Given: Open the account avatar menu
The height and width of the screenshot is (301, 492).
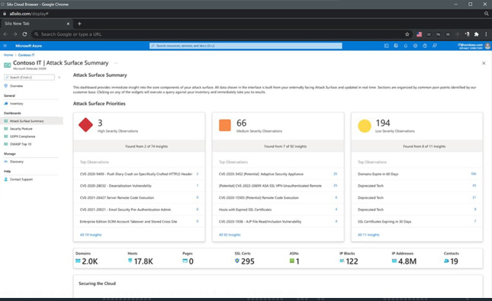Looking at the screenshot, I should pyautogui.click(x=487, y=46).
